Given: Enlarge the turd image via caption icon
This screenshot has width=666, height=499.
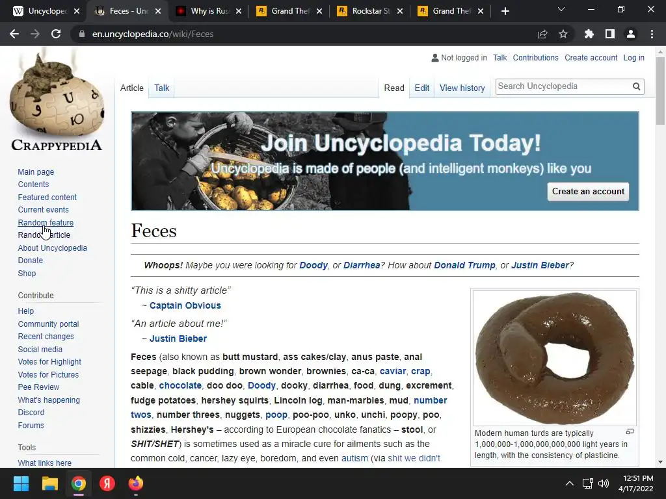Looking at the screenshot, I should coord(630,431).
